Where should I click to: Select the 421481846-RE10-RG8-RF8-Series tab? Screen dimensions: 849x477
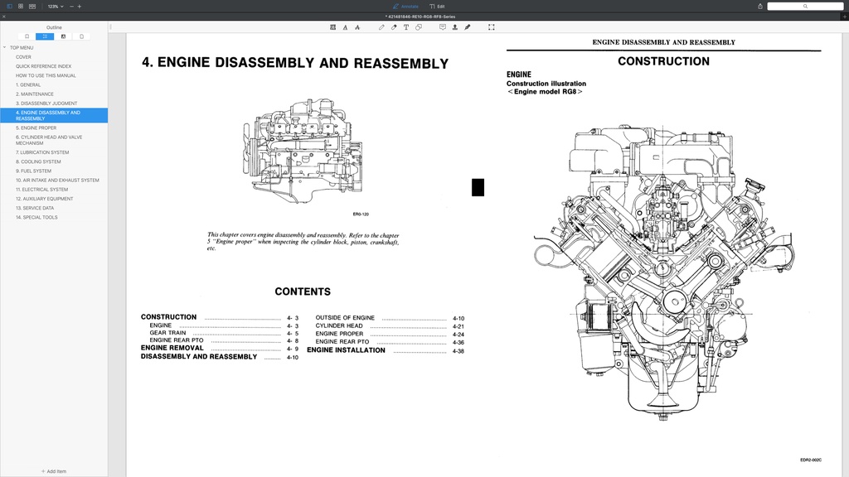point(420,17)
